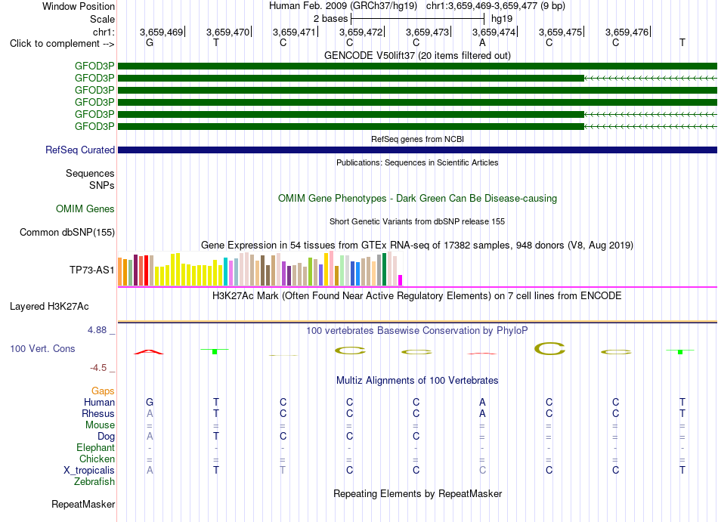Open the 'RefSeq genes from NCBI' title
718x522 pixels.
pyautogui.click(x=417, y=139)
